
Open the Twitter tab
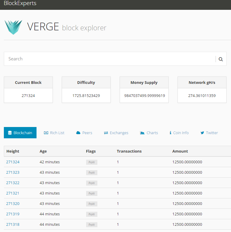(209, 133)
